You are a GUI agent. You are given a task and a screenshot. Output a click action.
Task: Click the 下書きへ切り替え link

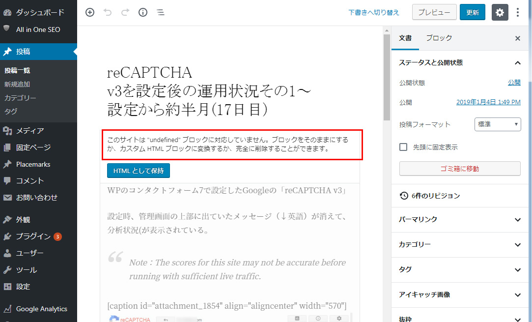pyautogui.click(x=373, y=13)
